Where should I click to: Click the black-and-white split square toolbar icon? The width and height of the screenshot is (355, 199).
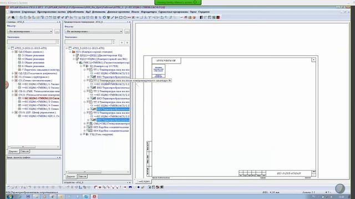pos(201,17)
